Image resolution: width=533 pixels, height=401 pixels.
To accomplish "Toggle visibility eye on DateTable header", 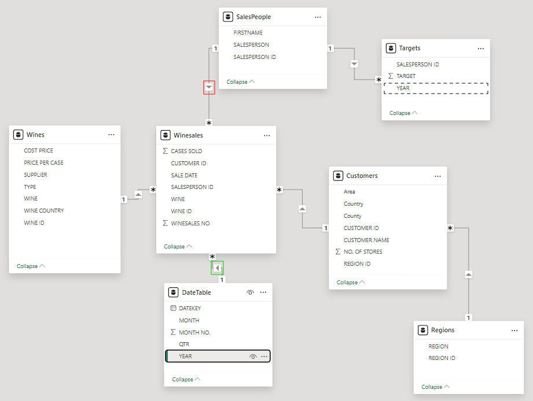I will click(x=250, y=293).
